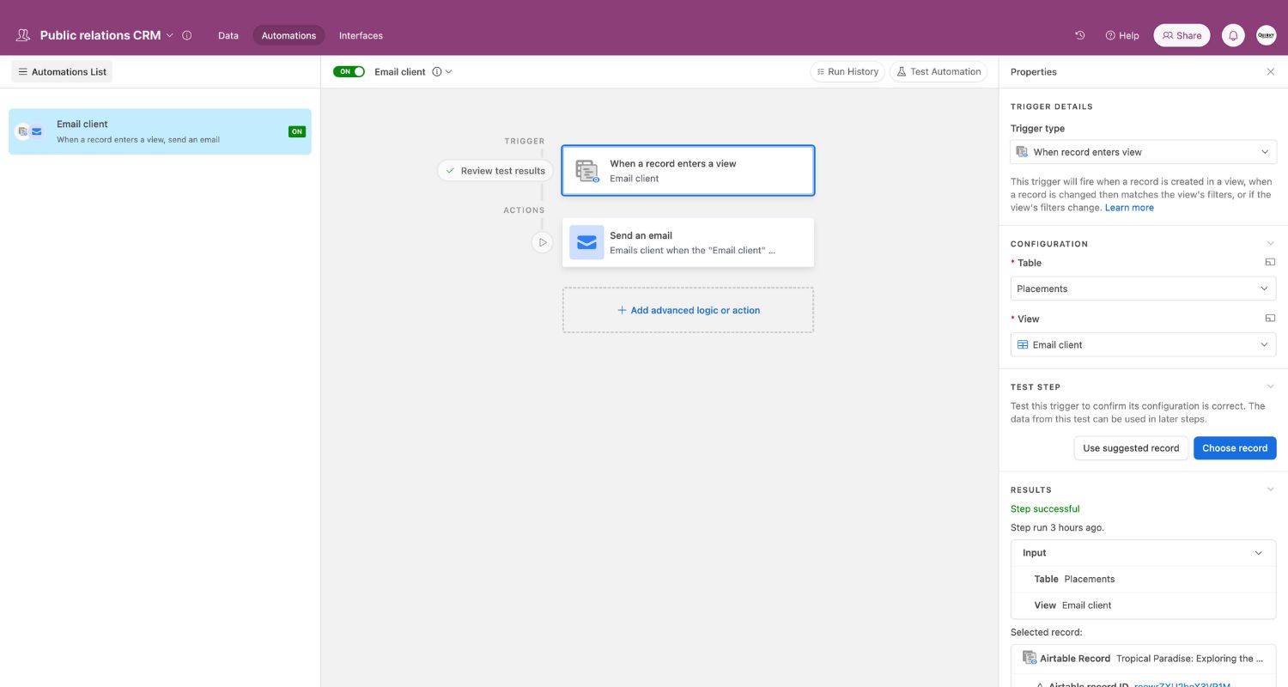Click the Step successful status text
This screenshot has width=1288, height=687.
[x=1045, y=509]
